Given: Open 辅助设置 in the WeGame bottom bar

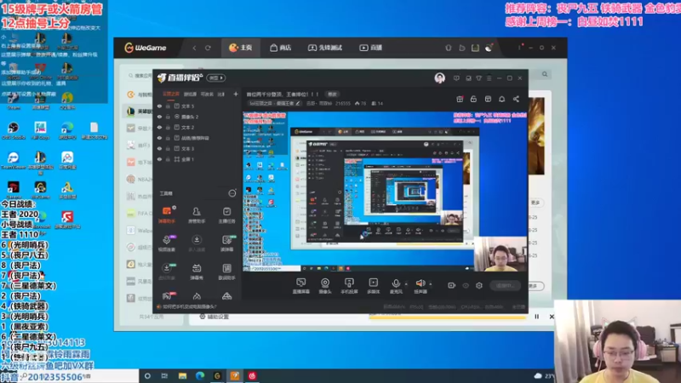Looking at the screenshot, I should pos(215,317).
